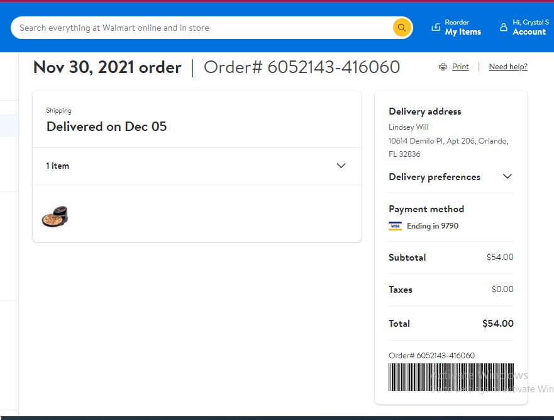Open the Print link
Viewport: 554px width, 420px height.
pyautogui.click(x=460, y=67)
